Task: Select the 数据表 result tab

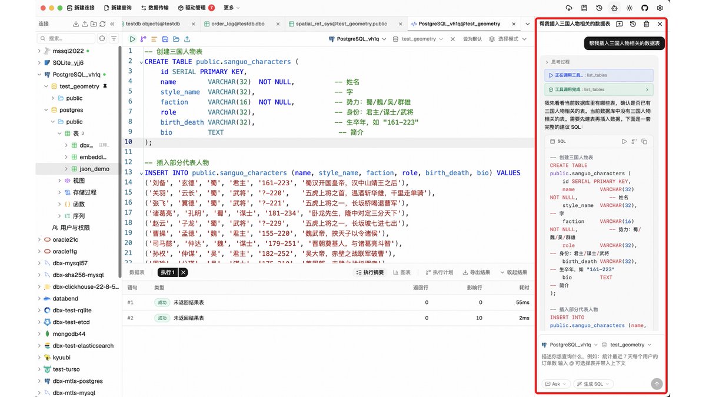Action: [x=137, y=272]
